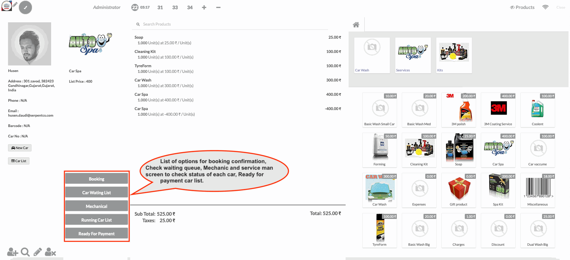Screen dimensions: 570x260
Task: Click the Administrator user name
Action: coord(107,7)
